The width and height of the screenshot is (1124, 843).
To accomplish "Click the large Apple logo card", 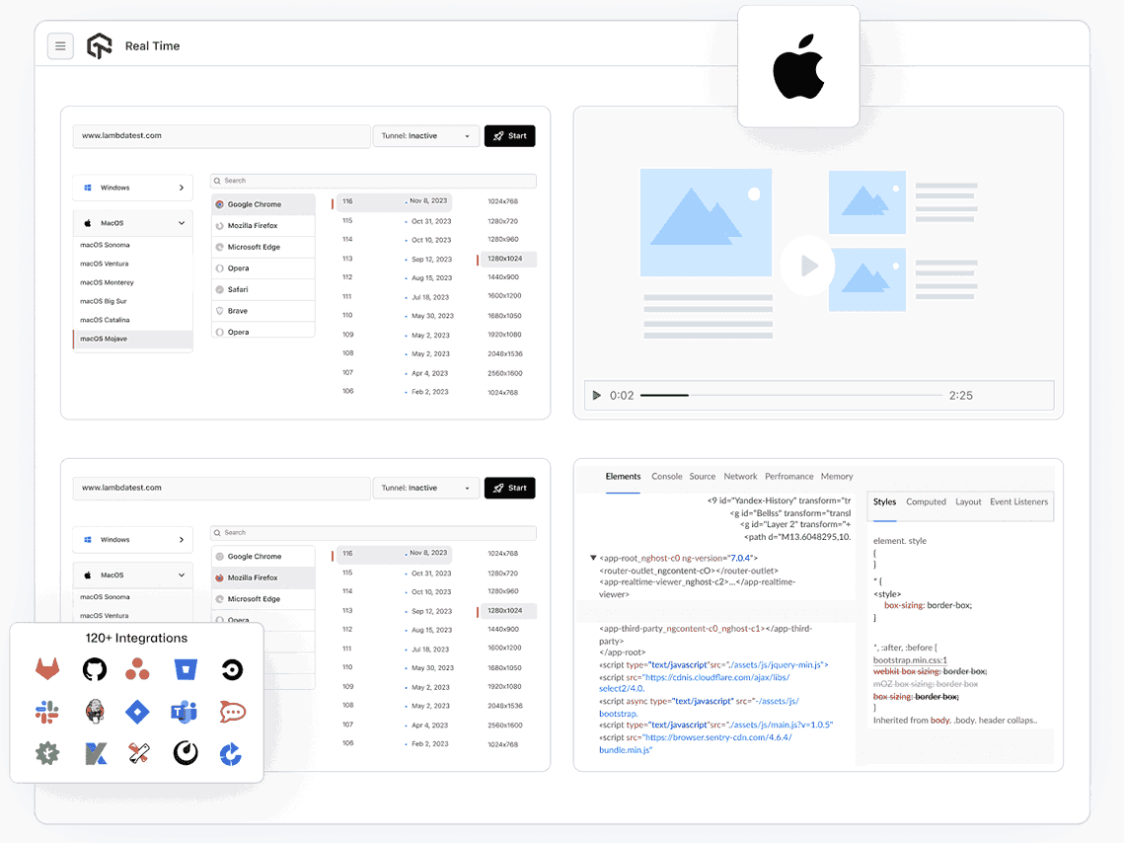I will [x=798, y=66].
